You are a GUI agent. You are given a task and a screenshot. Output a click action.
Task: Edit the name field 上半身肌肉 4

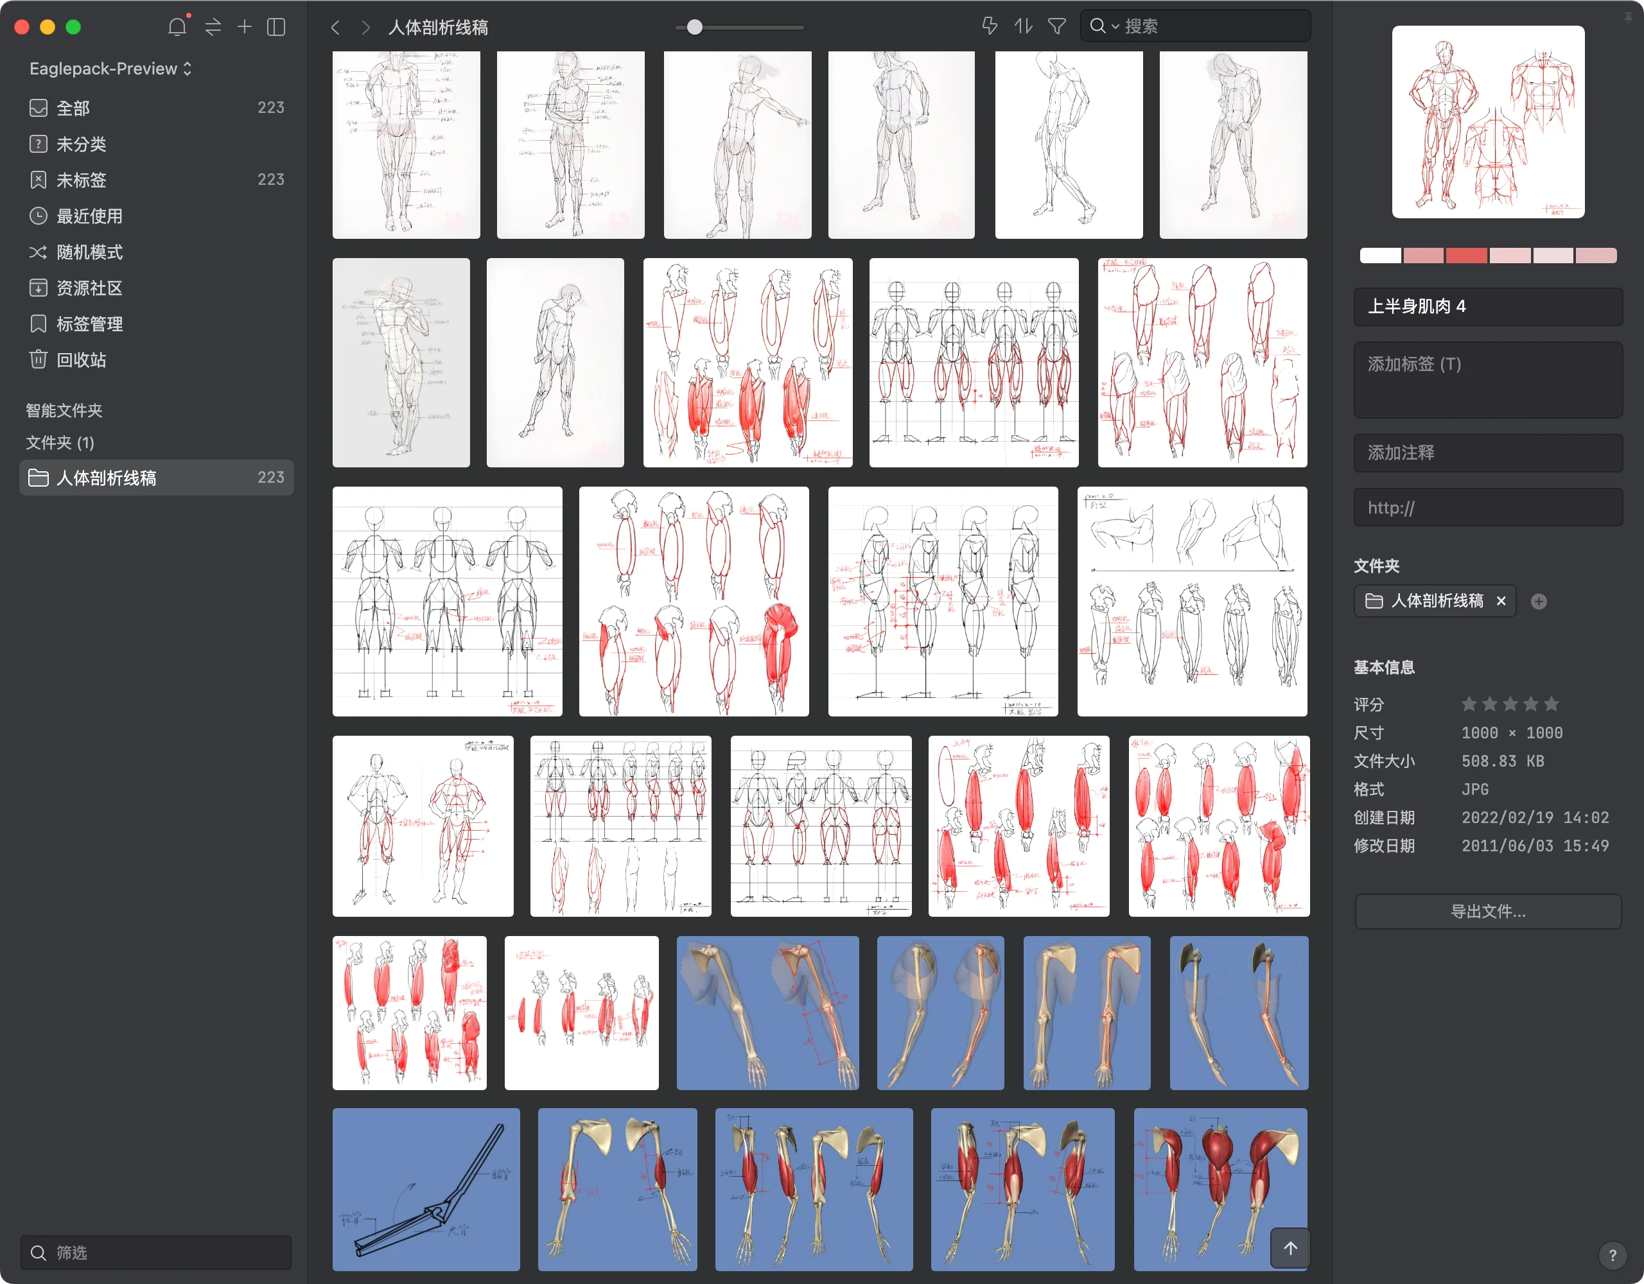1487,306
